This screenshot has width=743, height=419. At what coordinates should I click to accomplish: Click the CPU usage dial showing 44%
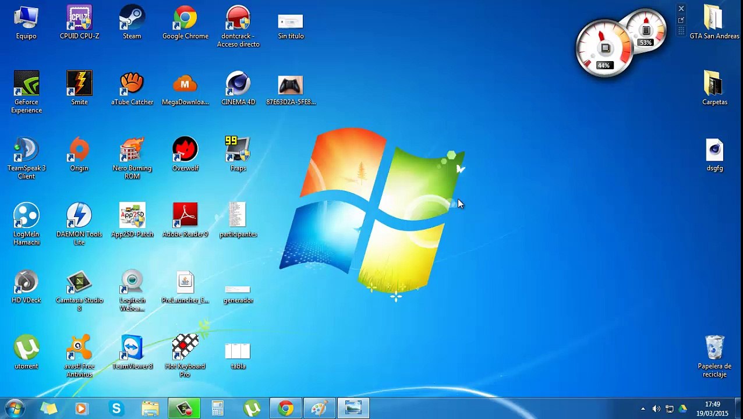click(x=604, y=49)
